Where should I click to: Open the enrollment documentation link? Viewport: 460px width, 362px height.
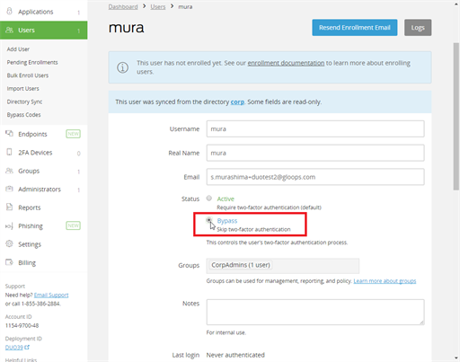tap(286, 63)
